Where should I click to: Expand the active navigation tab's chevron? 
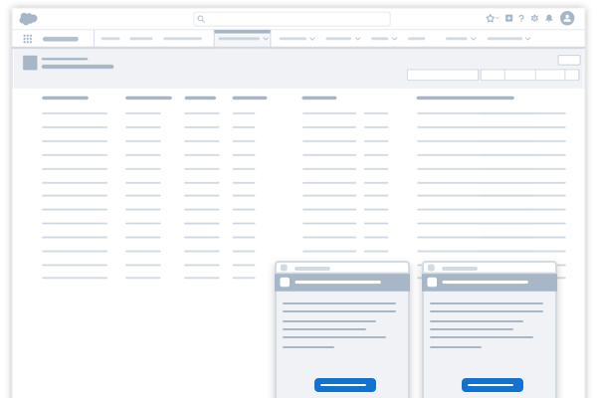(265, 39)
